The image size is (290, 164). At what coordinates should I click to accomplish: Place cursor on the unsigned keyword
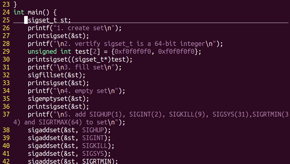[x=42, y=52]
